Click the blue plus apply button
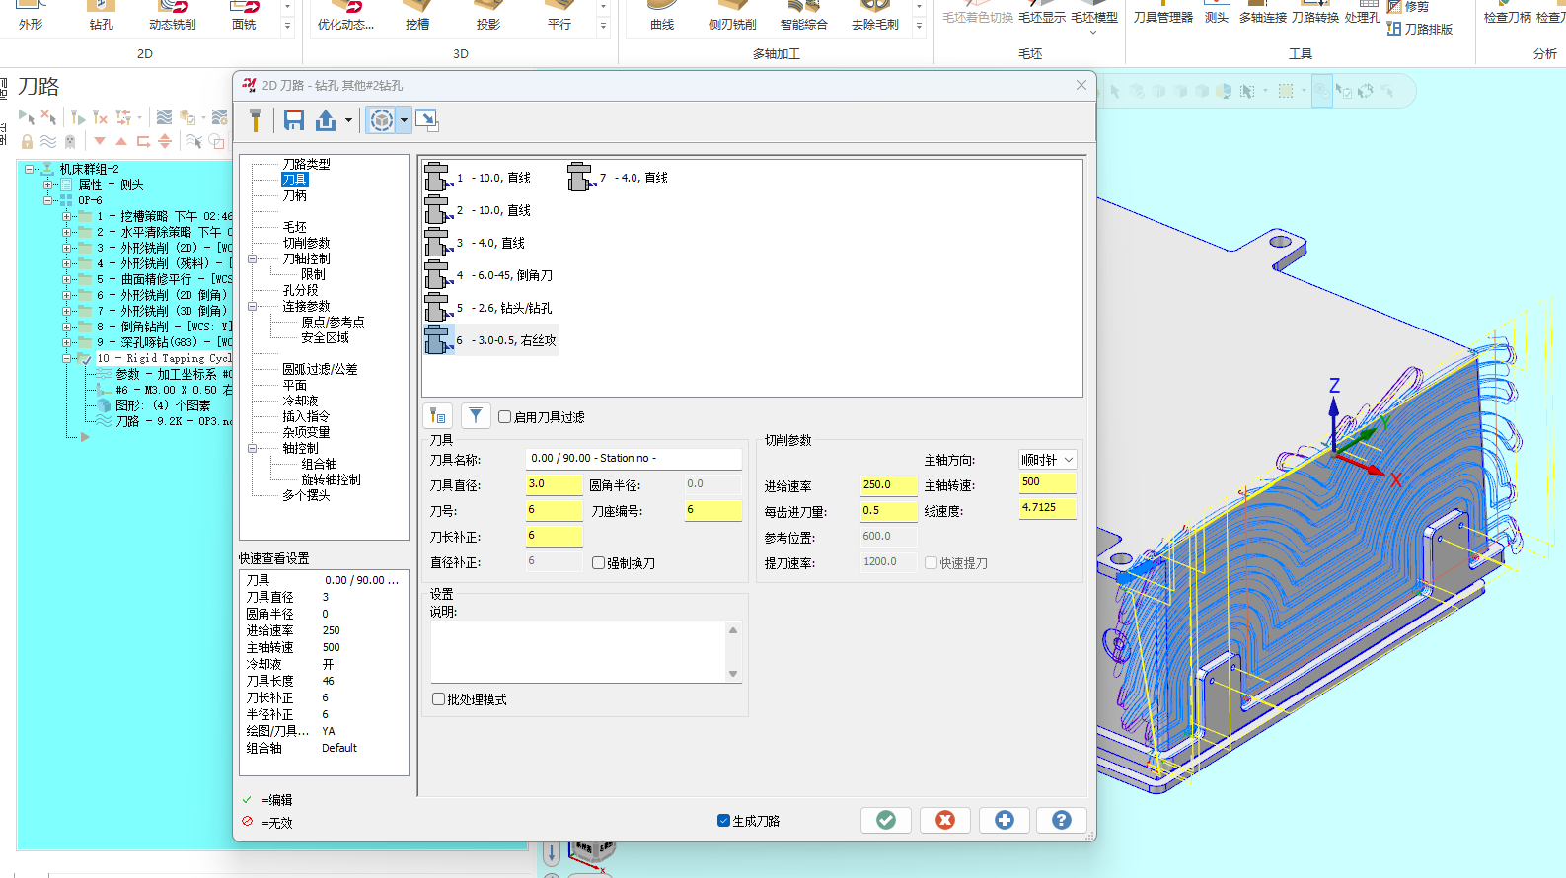Screen dimensions: 1566x878 click(x=1005, y=821)
